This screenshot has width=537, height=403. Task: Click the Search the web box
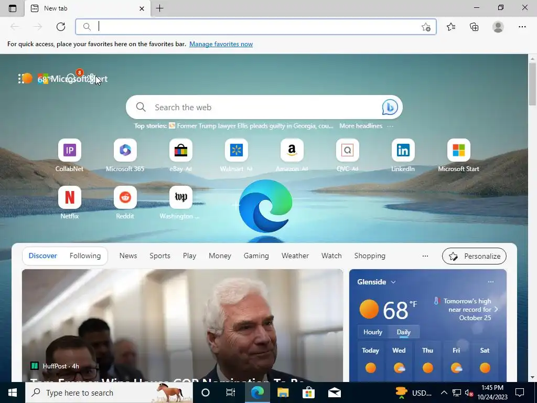[264, 107]
